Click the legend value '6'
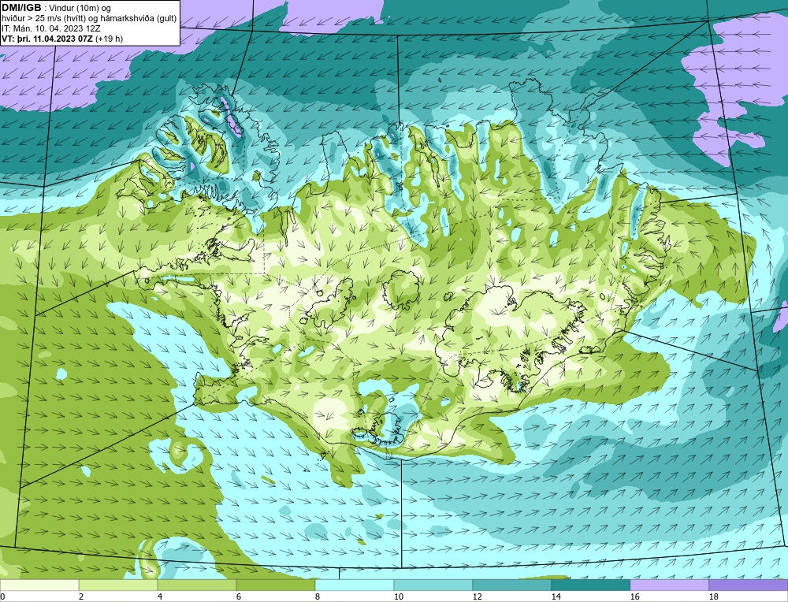 tap(239, 596)
